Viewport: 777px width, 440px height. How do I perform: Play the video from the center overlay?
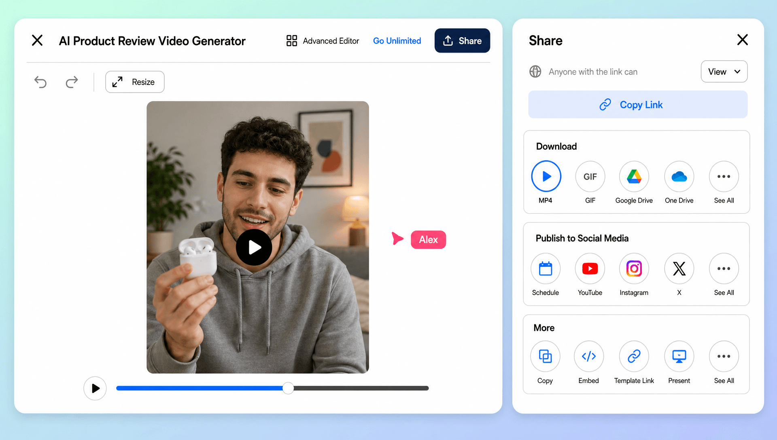[254, 247]
